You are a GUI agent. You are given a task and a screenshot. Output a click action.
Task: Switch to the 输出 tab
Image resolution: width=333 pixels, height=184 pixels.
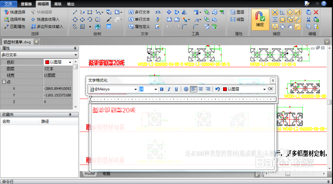coord(71,4)
